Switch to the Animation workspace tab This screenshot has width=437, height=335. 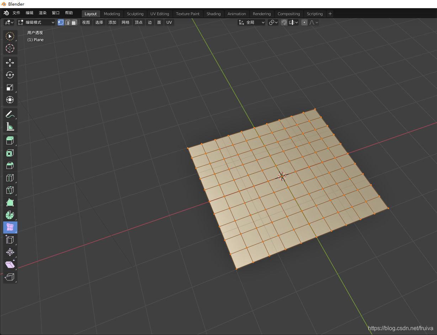pos(237,14)
